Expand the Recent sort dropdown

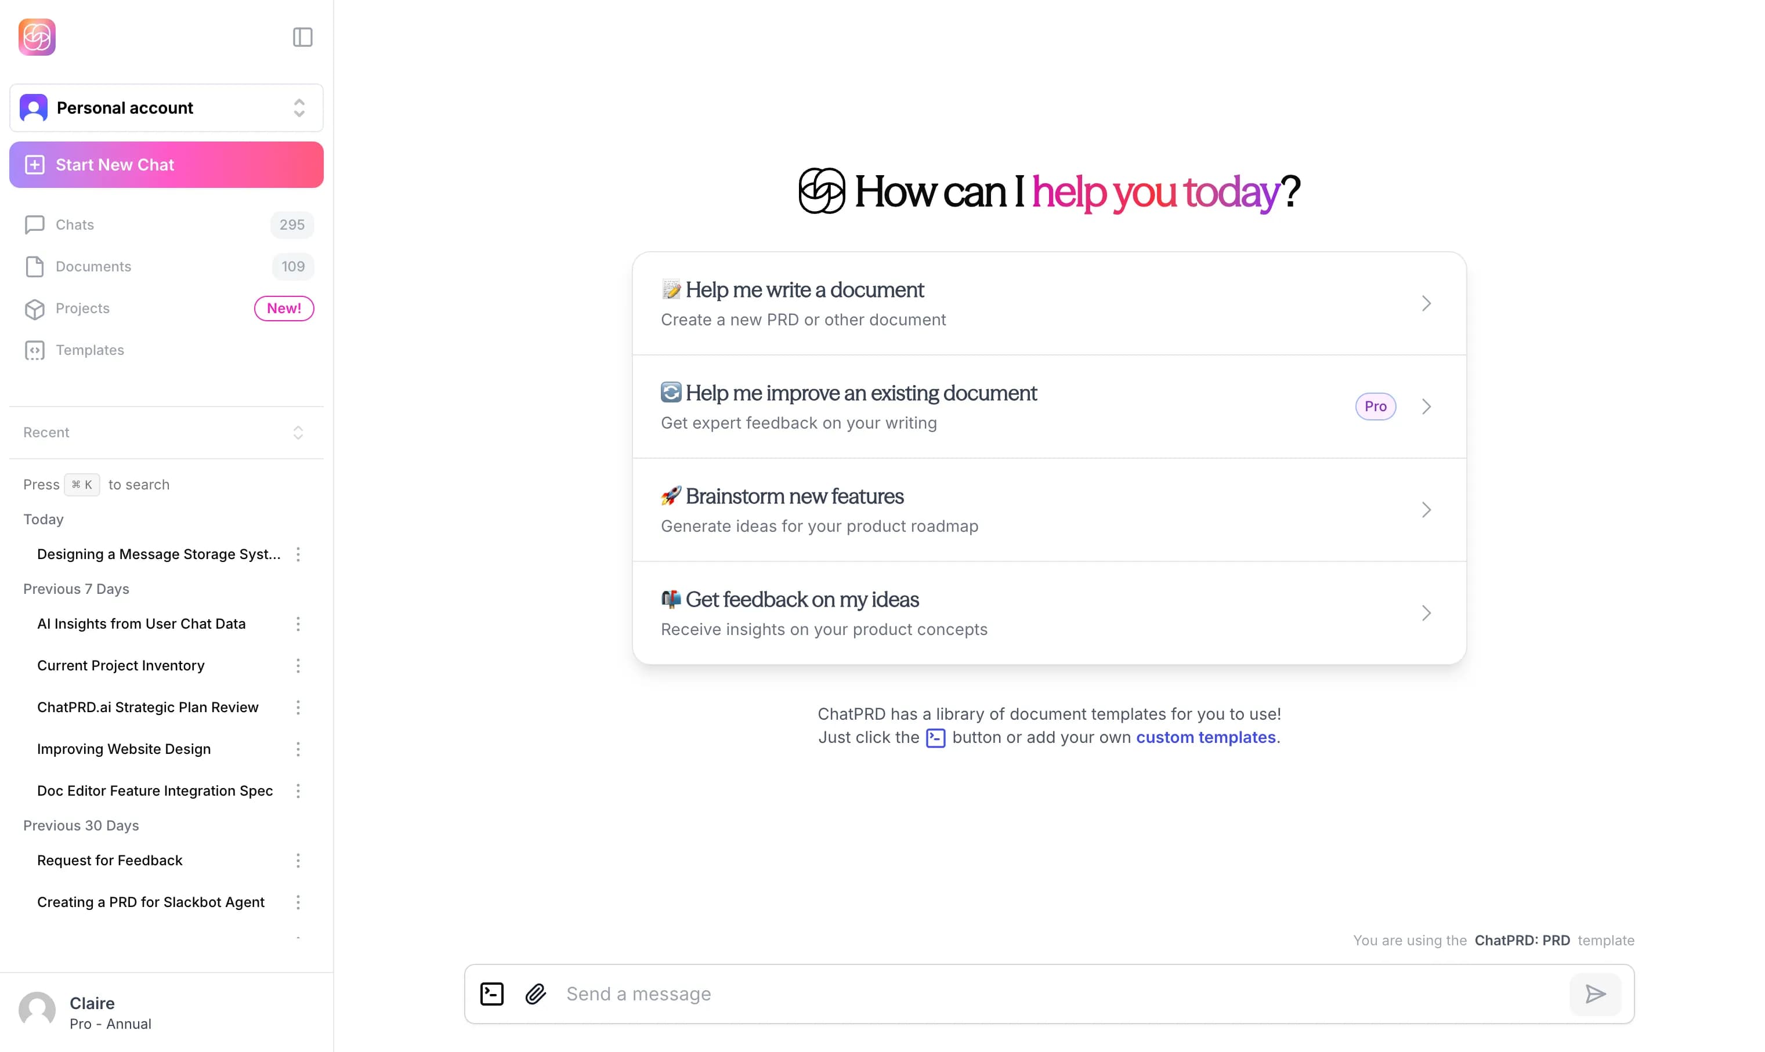(298, 433)
